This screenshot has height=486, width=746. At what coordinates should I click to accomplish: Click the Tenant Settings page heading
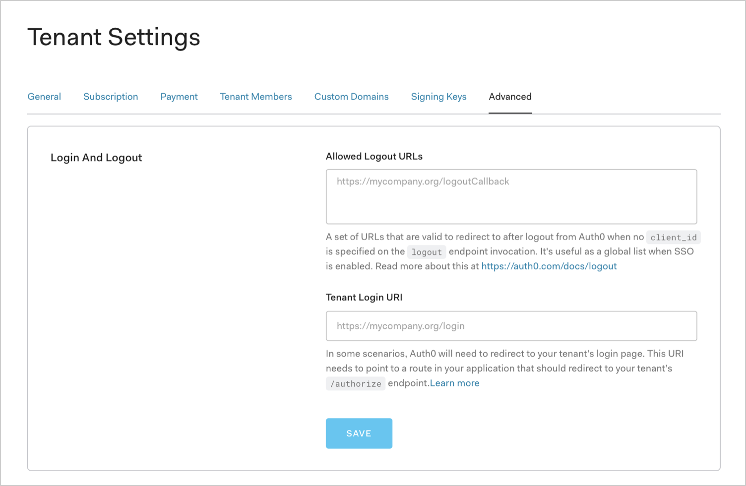coord(114,37)
